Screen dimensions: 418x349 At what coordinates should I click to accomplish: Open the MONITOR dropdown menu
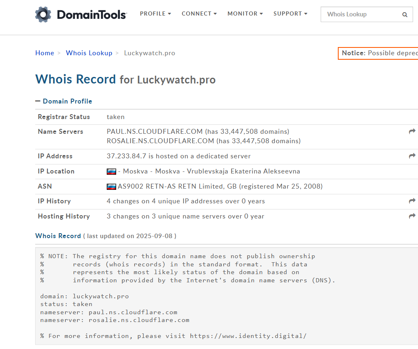(245, 14)
